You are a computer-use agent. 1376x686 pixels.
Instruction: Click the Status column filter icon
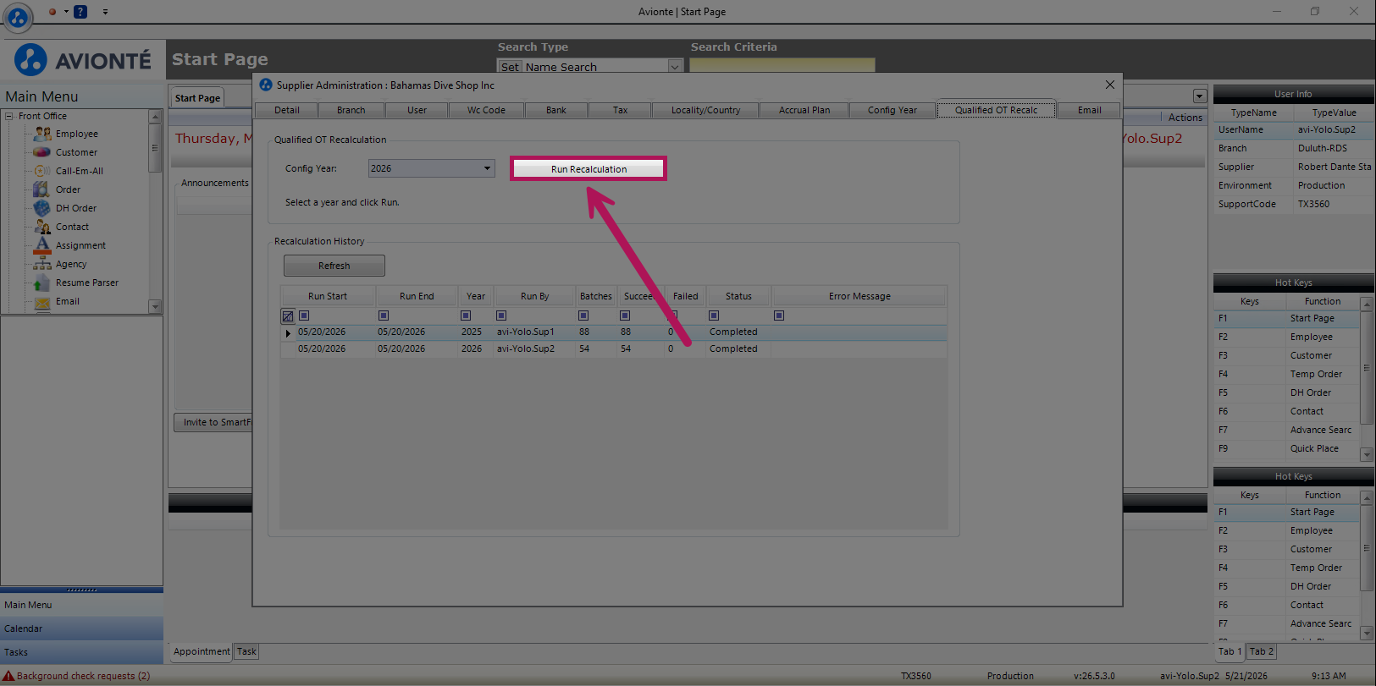coord(714,316)
